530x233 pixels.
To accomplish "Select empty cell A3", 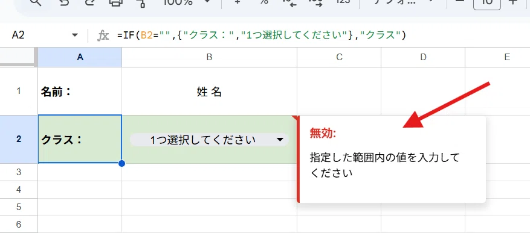I will click(x=80, y=172).
